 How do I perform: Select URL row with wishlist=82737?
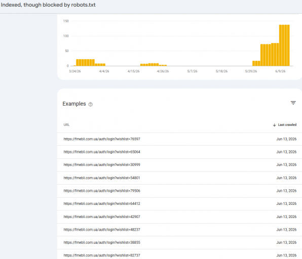point(179,254)
